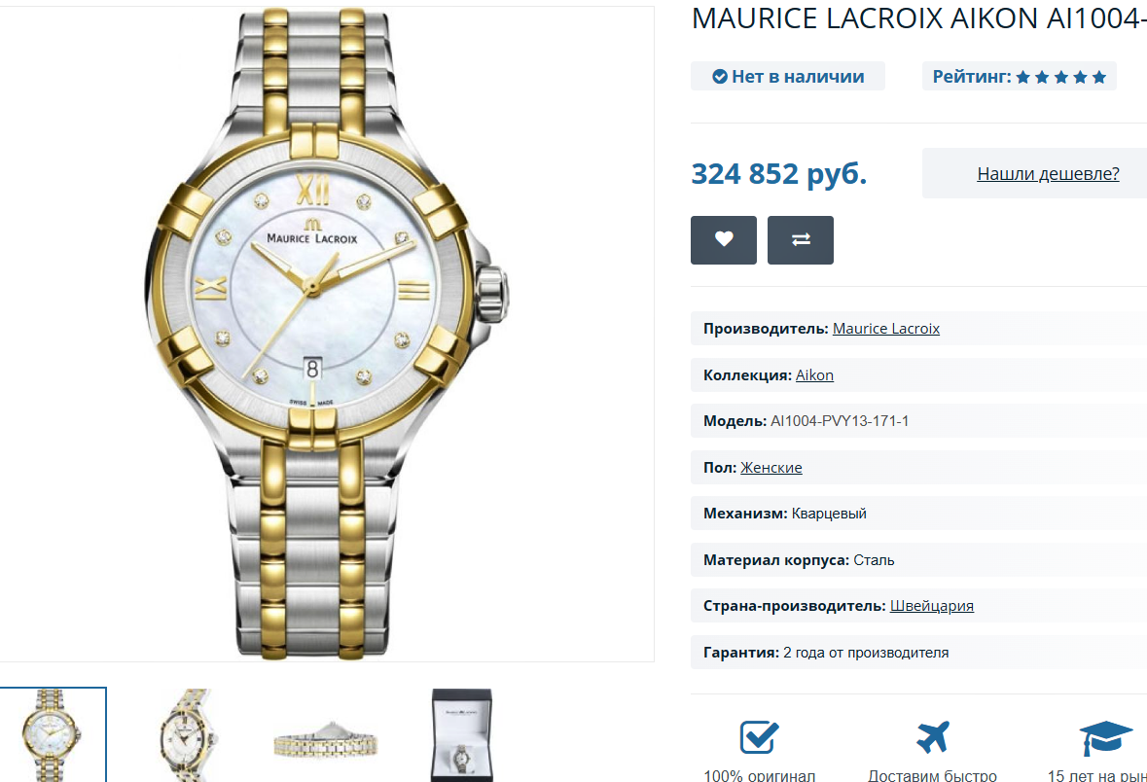Click the graduation cap icon
This screenshot has width=1147, height=782.
(1105, 737)
